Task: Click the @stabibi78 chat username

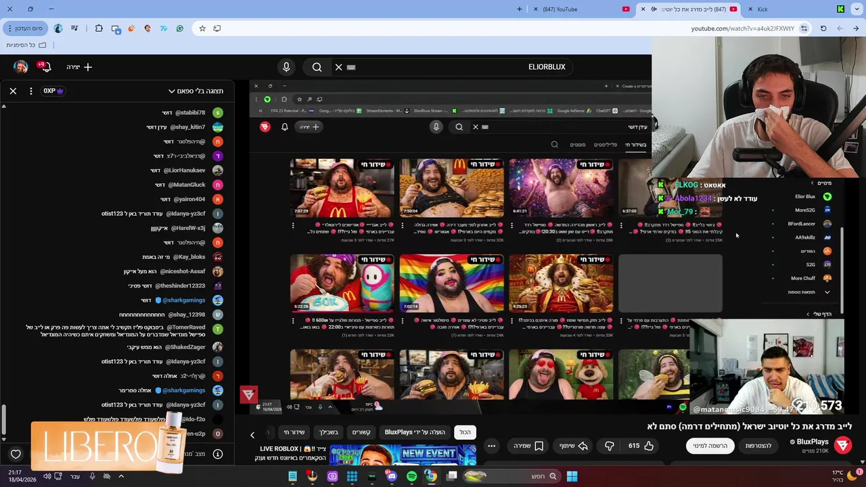Action: click(x=190, y=113)
